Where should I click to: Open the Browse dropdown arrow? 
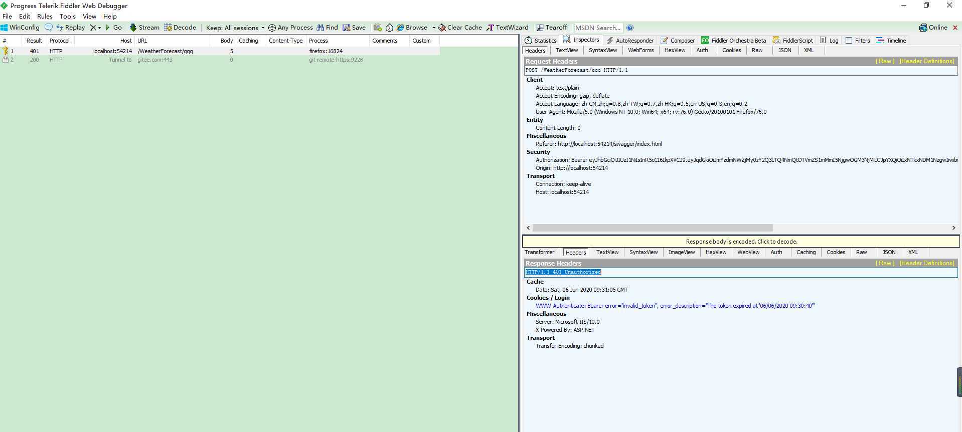pyautogui.click(x=434, y=28)
